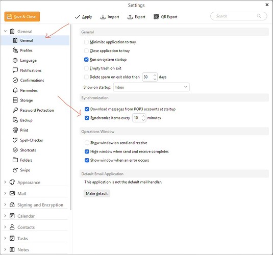The image size is (273, 255).
Task: Click the Swipe gesture icon
Action: click(x=15, y=170)
